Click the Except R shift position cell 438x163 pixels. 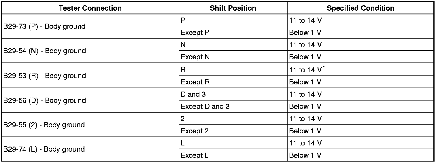195,82
